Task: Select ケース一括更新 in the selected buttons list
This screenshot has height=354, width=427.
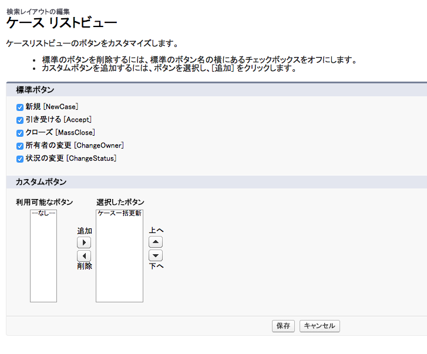Action: [x=119, y=213]
